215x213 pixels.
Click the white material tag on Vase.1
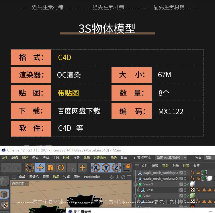pos(193,184)
